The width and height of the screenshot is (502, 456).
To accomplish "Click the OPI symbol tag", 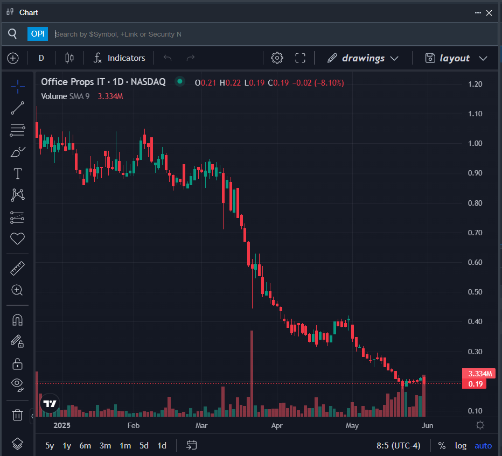I will pos(38,33).
